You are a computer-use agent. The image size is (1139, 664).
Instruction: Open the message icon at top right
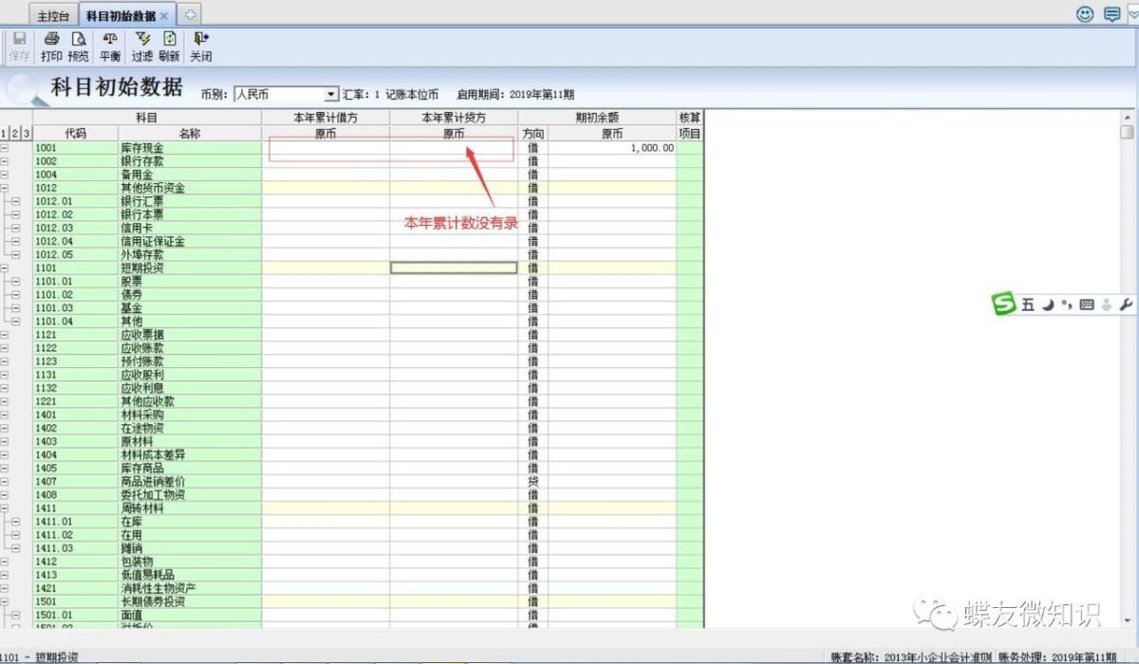pyautogui.click(x=1111, y=14)
